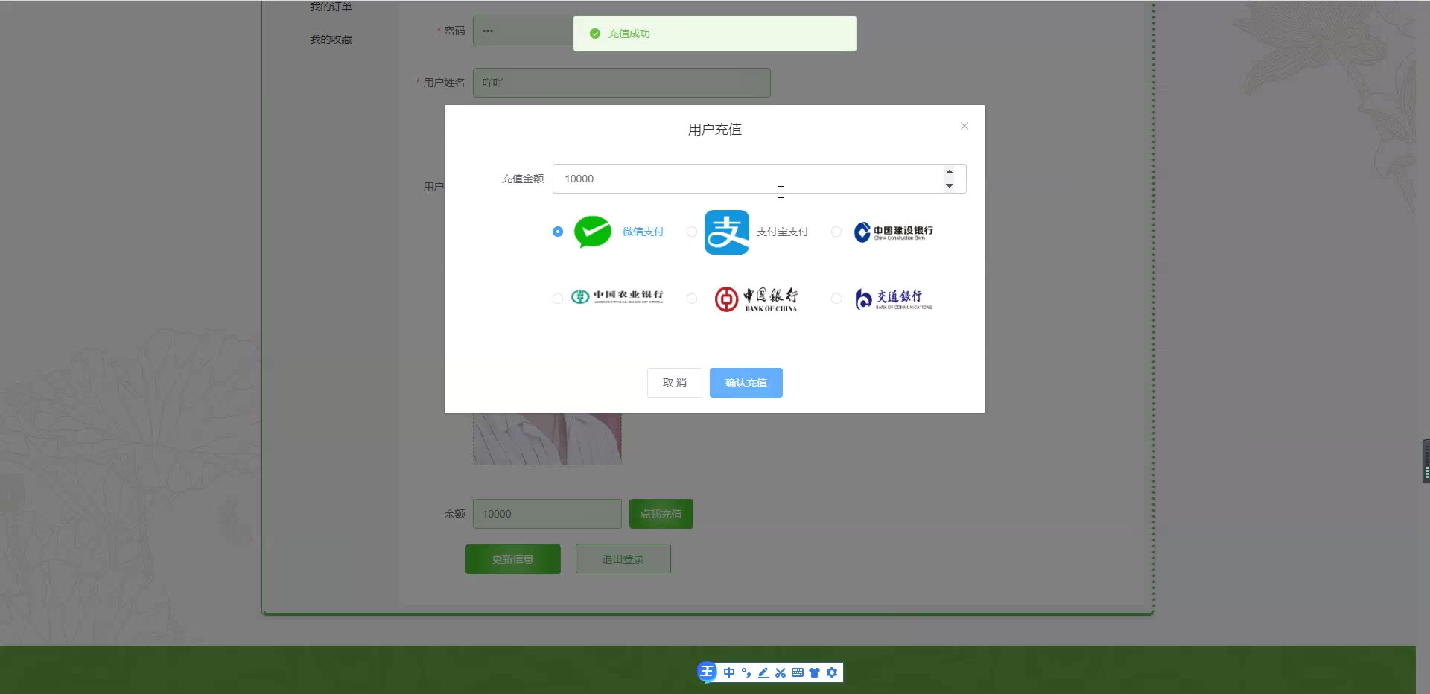Click the IME 王 logo icon
Image resolution: width=1430 pixels, height=694 pixels.
pyautogui.click(x=707, y=672)
